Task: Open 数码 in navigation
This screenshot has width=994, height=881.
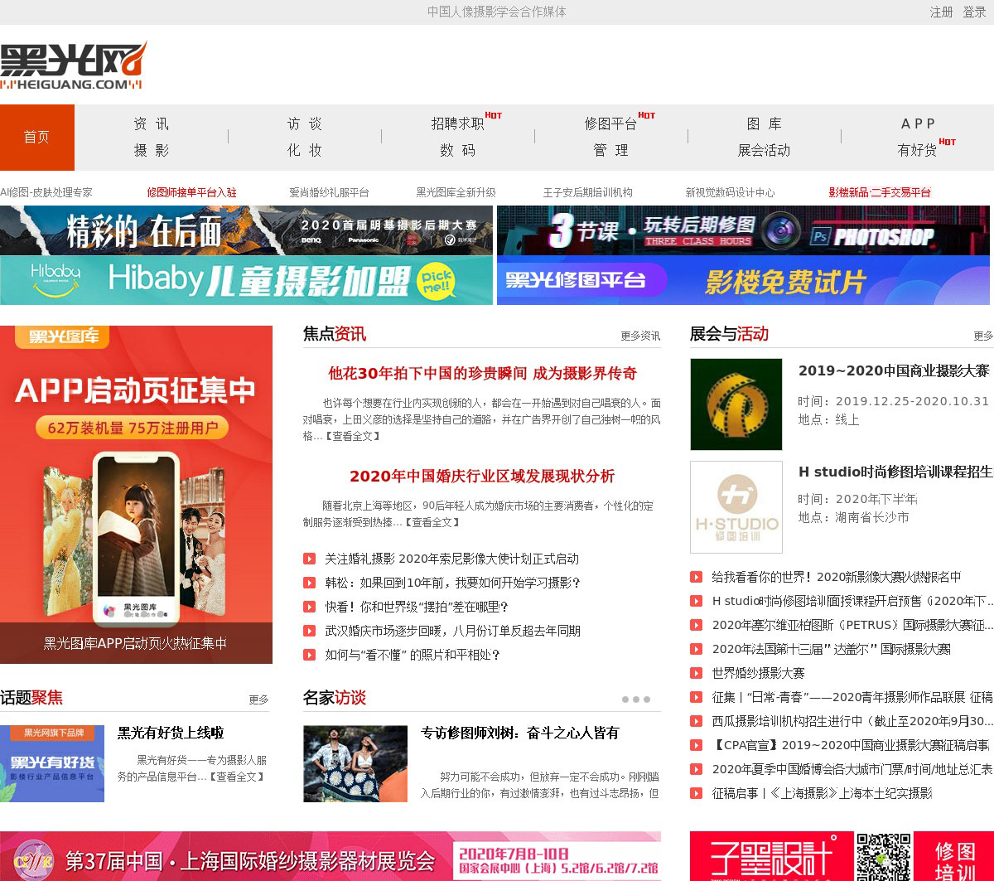Action: tap(458, 150)
